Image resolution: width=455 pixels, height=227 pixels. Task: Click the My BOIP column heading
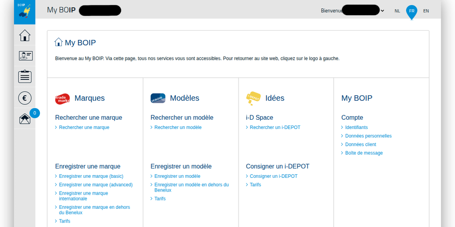(x=357, y=98)
